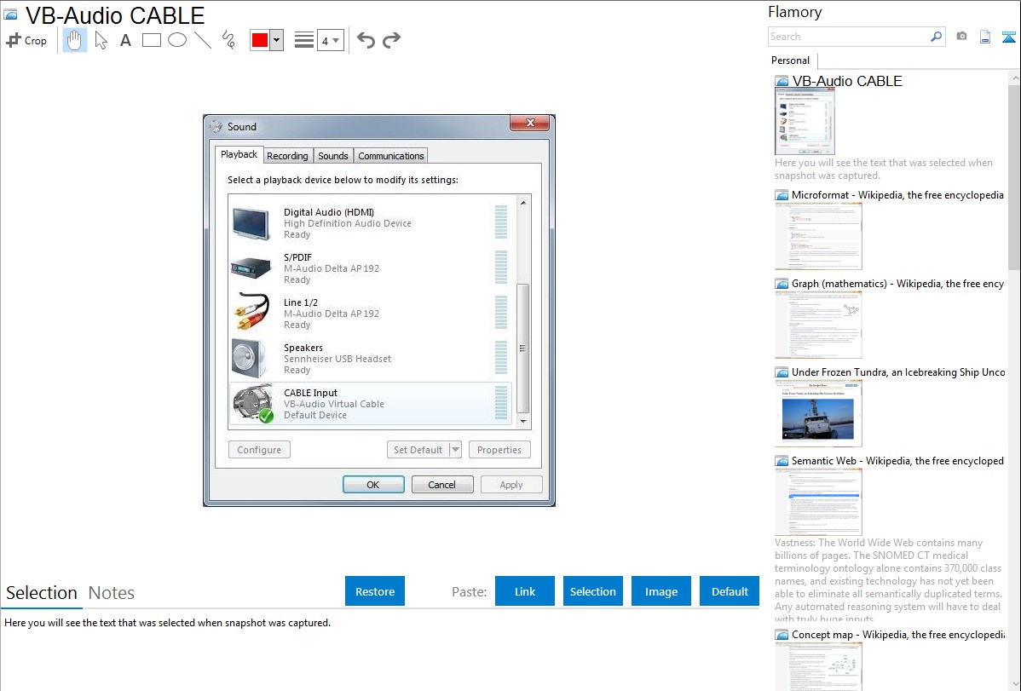Open the VB-Audio CABLE snapshot thumbnail
This screenshot has width=1021, height=691.
pyautogui.click(x=805, y=122)
